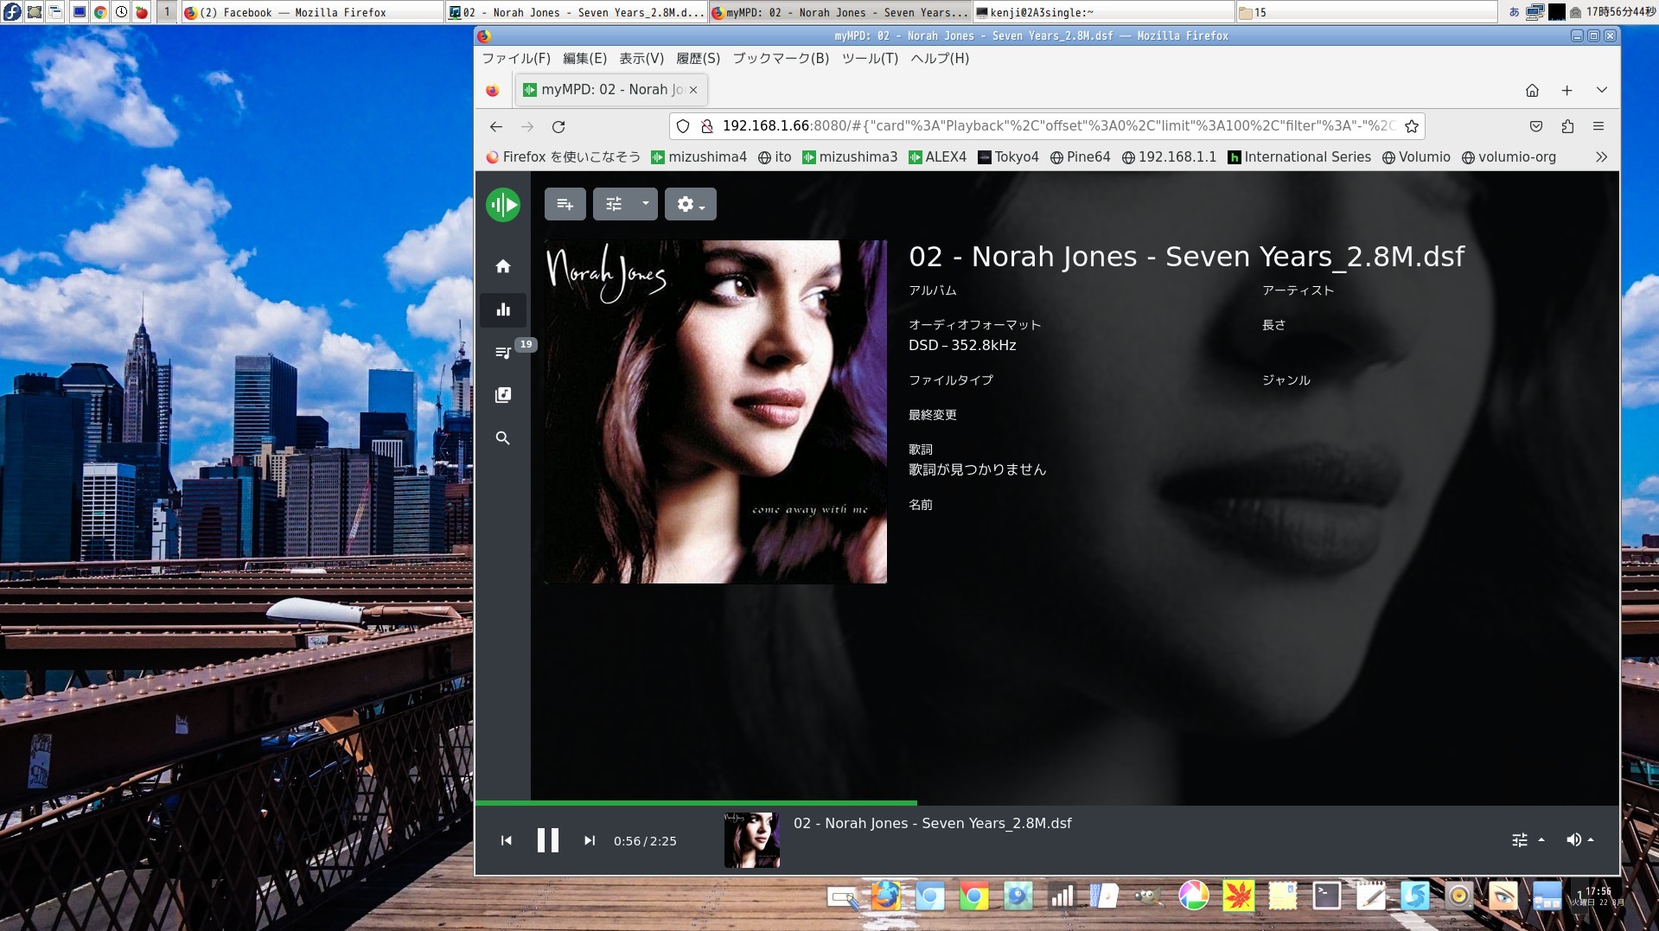The height and width of the screenshot is (931, 1659).
Task: Open the Search view in sidebar
Action: (503, 438)
